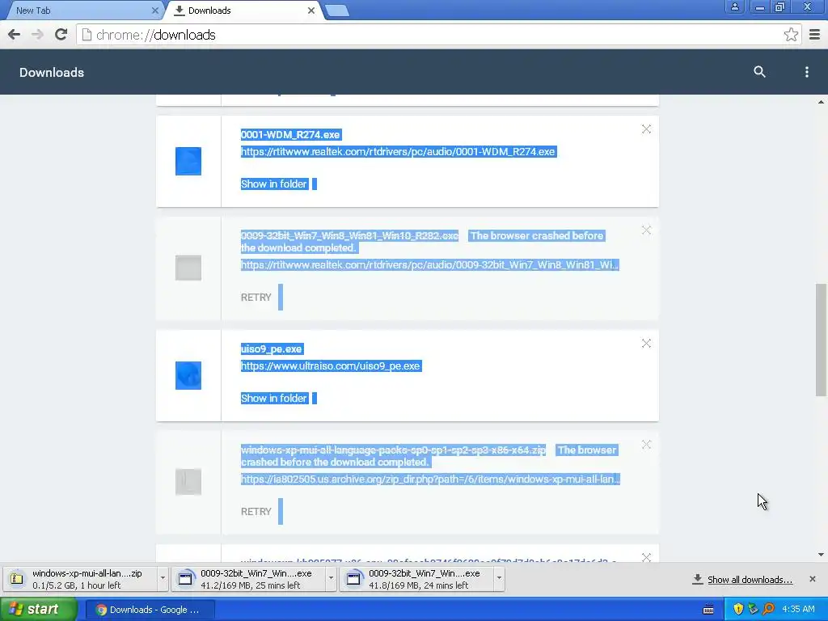Show 0001-WDM_R274.exe in folder
Screen dimensions: 828x621
tap(273, 184)
